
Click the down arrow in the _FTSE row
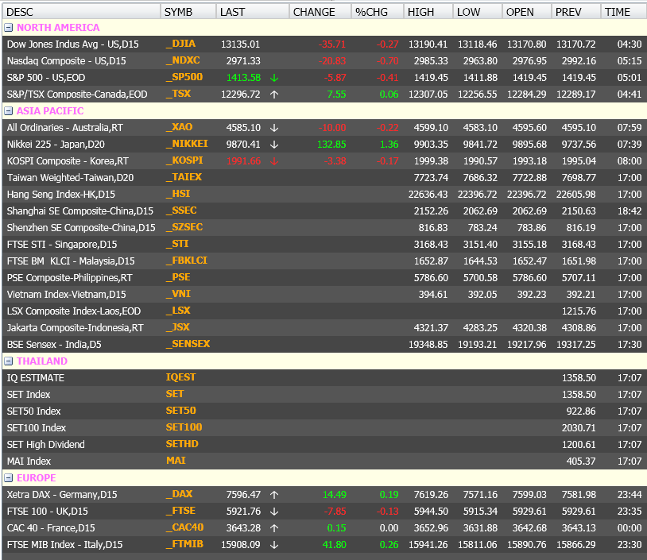pos(274,512)
